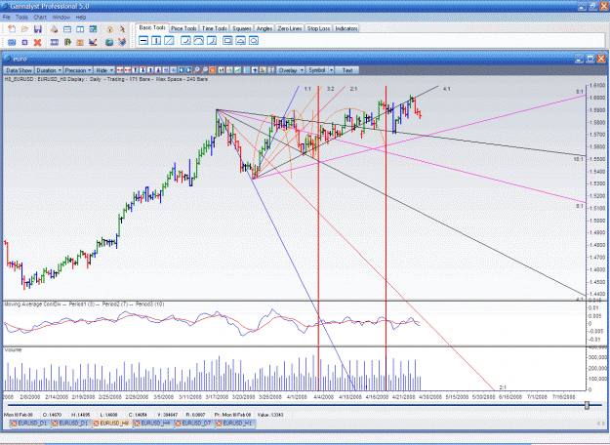This screenshot has width=610, height=445.
Task: Click the Text button on chart toolbar
Action: (347, 70)
